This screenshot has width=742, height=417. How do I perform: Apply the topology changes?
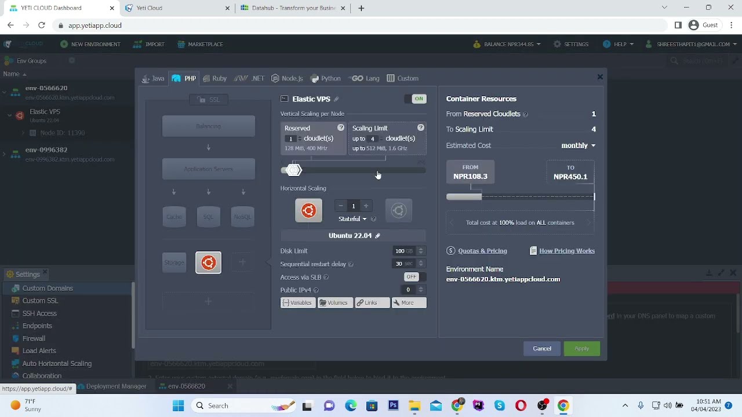[x=581, y=349]
